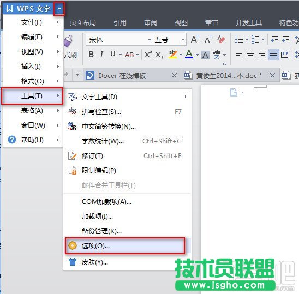Click the wén phonetic guide icon

217,55
